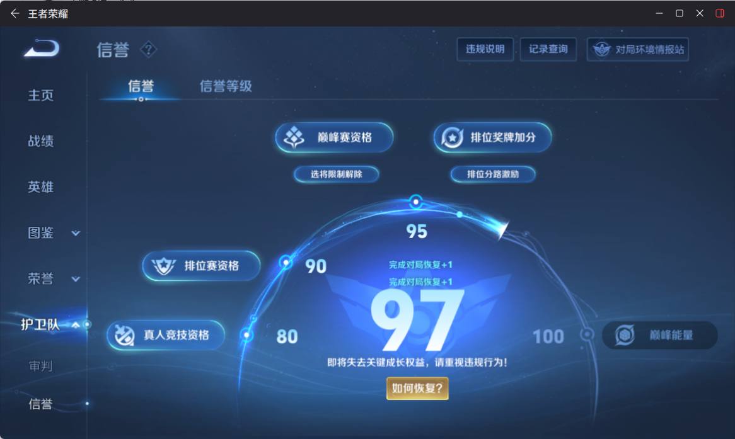Screen dimensions: 735x439
Task: Open 记录查询 at the top
Action: click(x=548, y=49)
